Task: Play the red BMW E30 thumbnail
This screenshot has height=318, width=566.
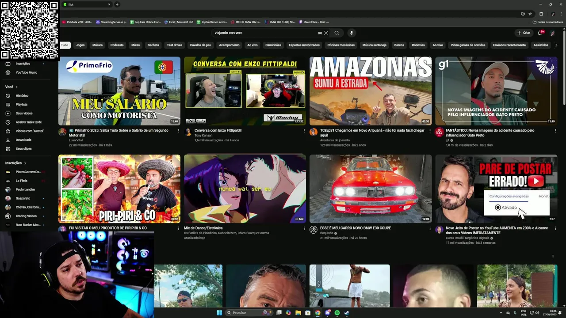Action: pyautogui.click(x=371, y=189)
